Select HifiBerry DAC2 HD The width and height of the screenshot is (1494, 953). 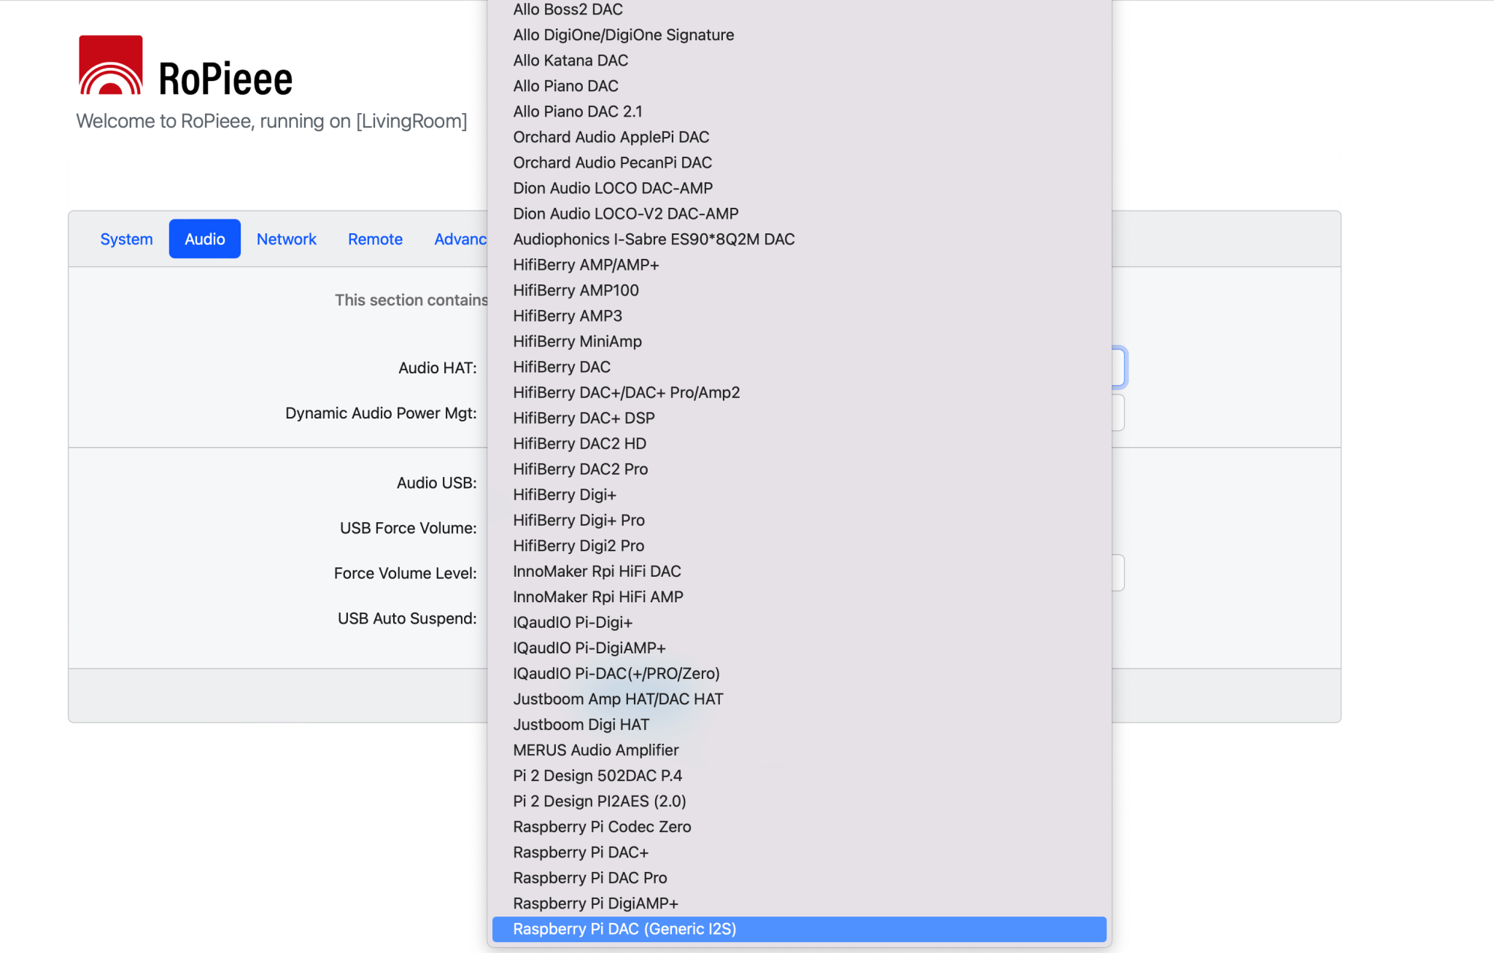tap(800, 443)
